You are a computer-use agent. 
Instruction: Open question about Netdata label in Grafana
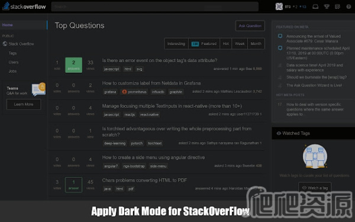(x=151, y=83)
